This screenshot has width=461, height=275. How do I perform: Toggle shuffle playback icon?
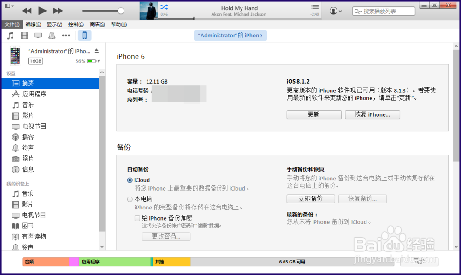click(x=164, y=7)
